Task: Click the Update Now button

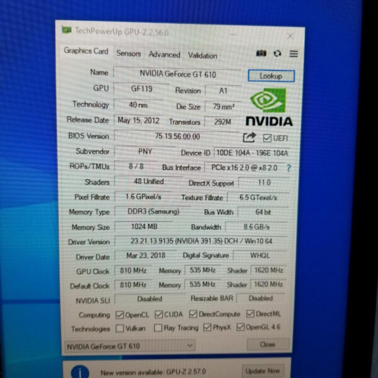Action: 263,371
